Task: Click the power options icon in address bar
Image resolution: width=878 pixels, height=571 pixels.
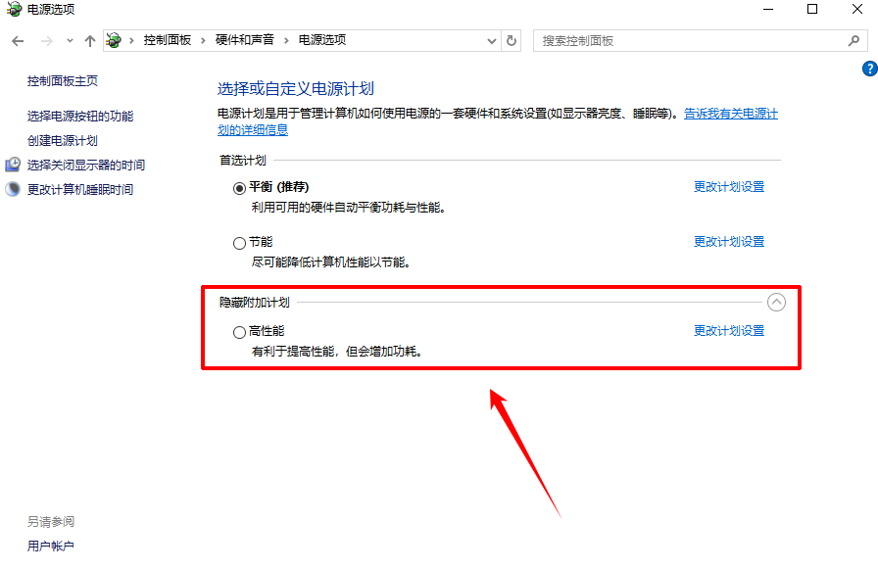Action: 114,40
